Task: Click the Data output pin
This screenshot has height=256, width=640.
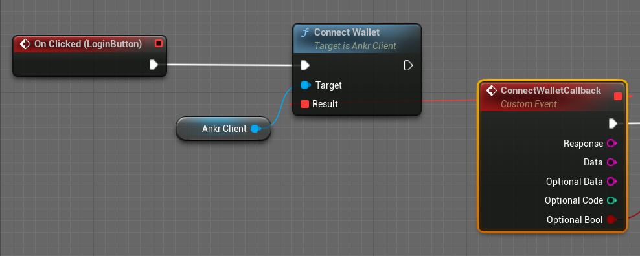Action: click(611, 162)
